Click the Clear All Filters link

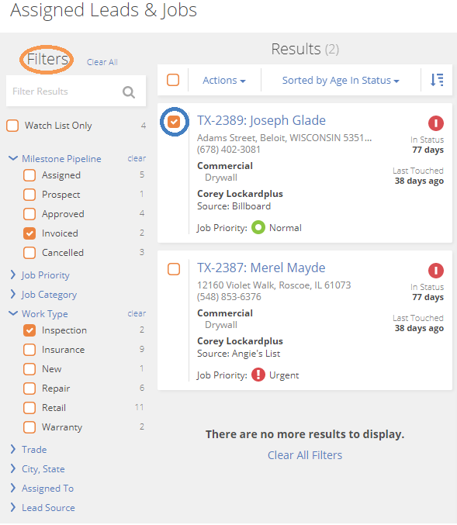(305, 455)
